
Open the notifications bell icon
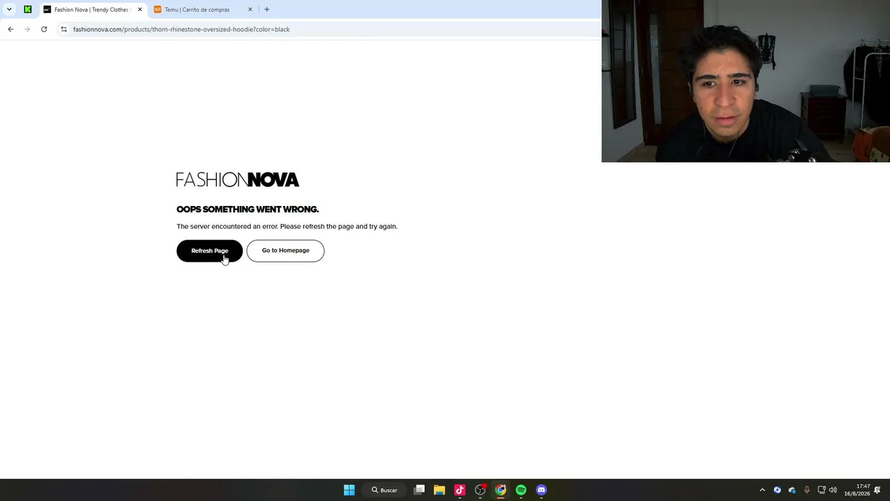pos(878,490)
